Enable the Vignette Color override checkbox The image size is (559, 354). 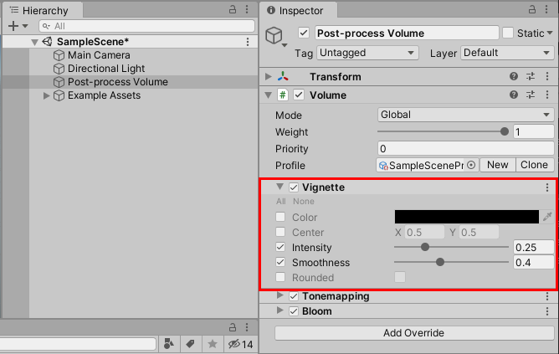(x=281, y=218)
